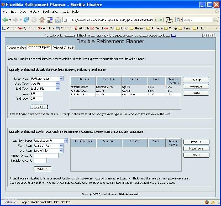
Task: Click the search engine icon in the search box
Action: [x=177, y=20]
